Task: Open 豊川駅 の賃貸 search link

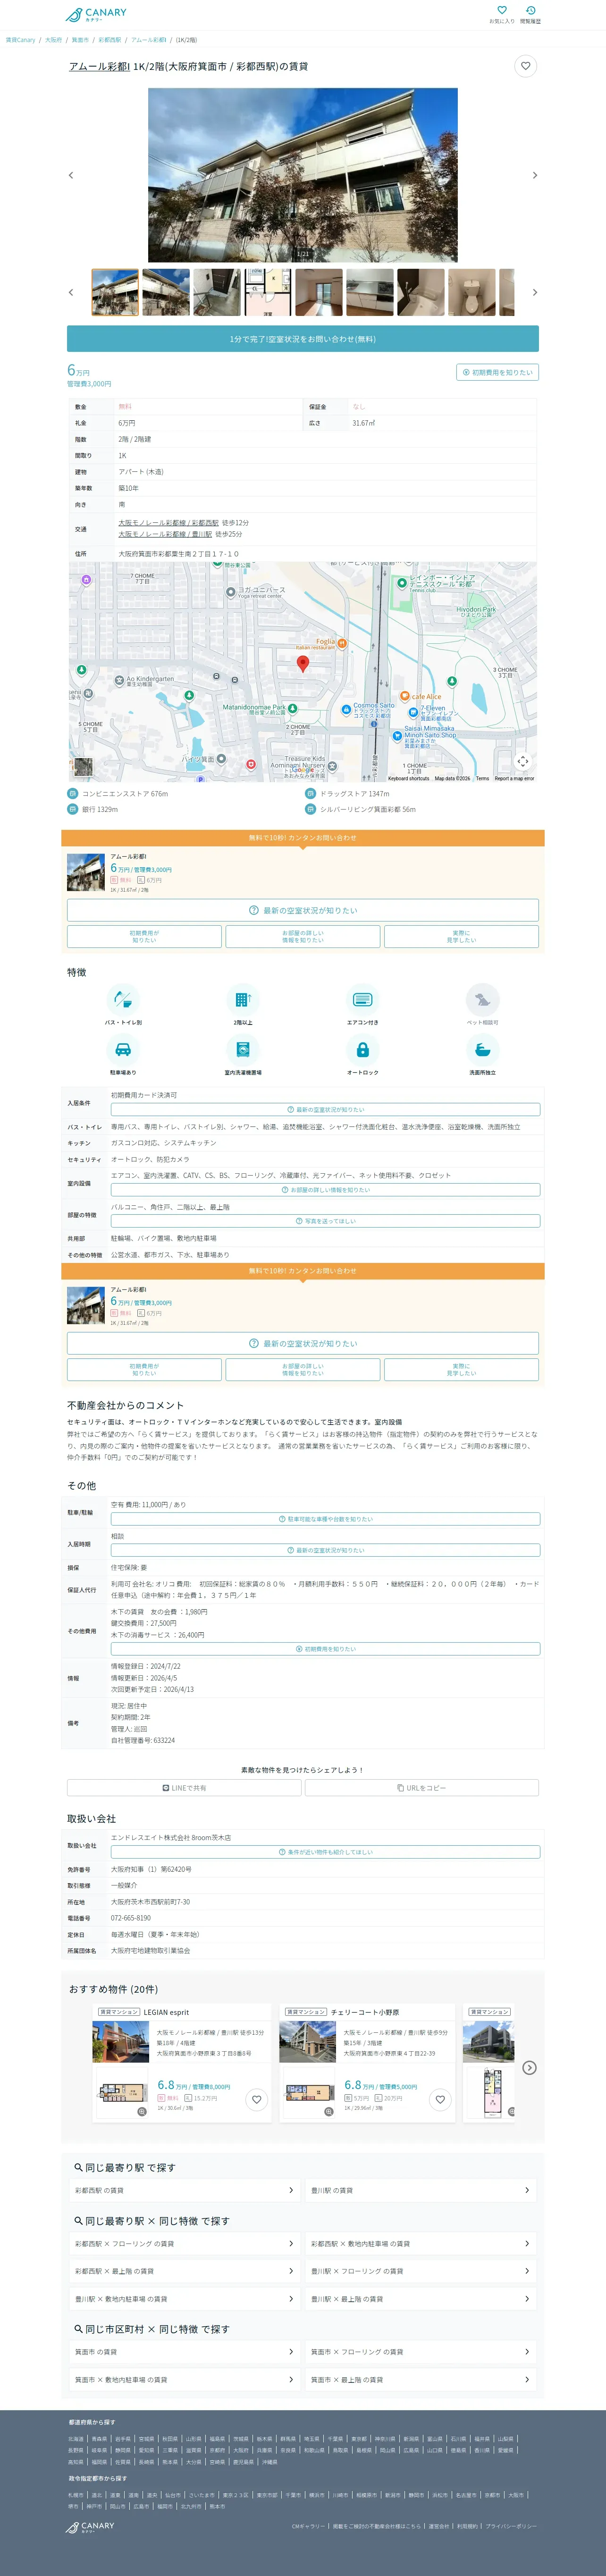Action: 421,2190
